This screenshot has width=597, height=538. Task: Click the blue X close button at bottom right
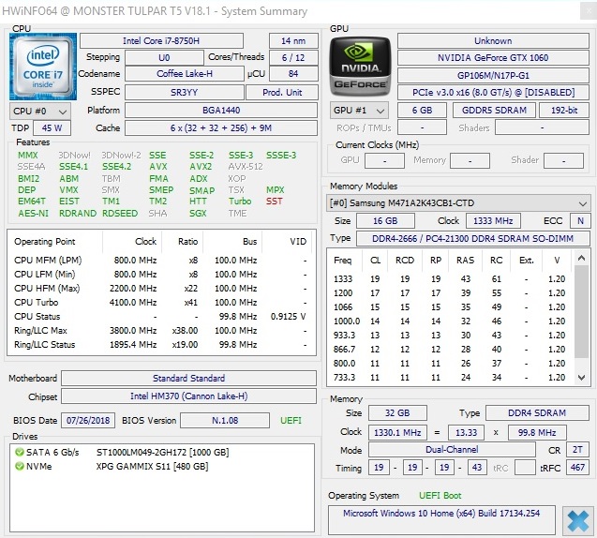tap(577, 520)
